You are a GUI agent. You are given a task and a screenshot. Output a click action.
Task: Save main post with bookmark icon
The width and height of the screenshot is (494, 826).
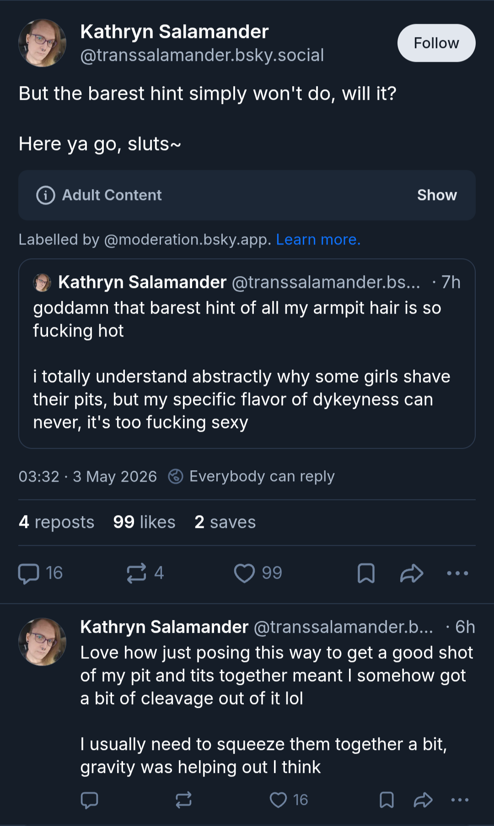point(366,573)
